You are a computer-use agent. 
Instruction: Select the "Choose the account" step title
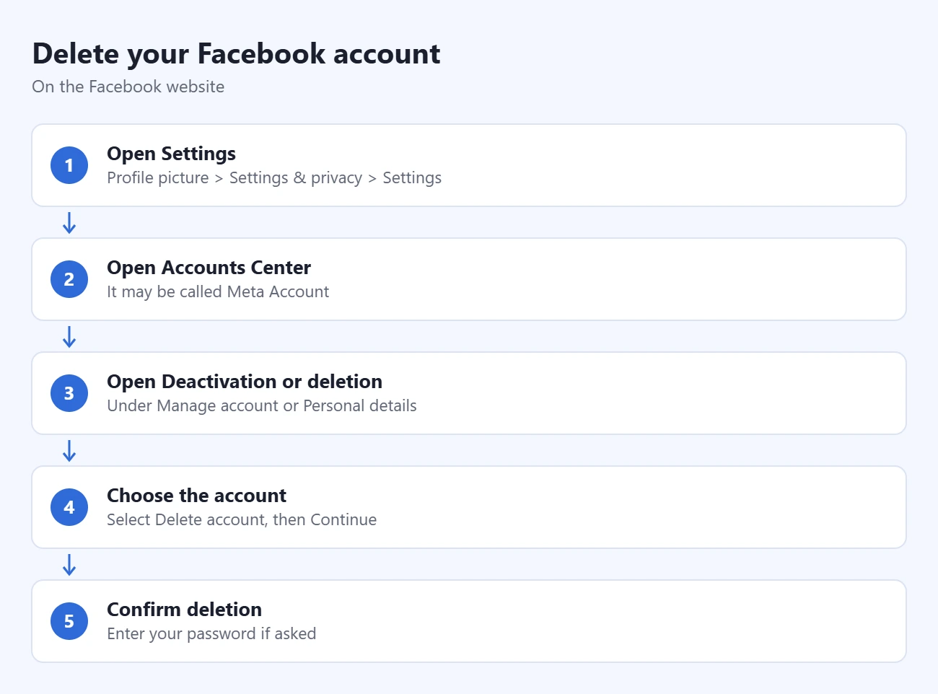pos(196,496)
